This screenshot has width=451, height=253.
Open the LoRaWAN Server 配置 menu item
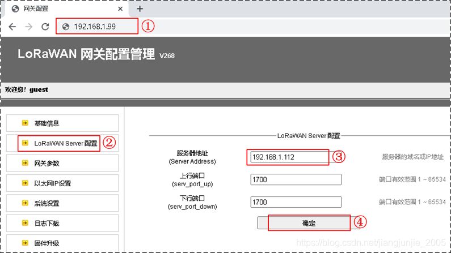[x=62, y=143]
